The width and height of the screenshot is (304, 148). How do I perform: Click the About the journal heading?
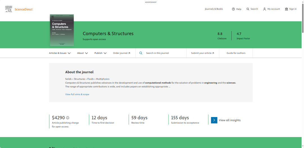pyautogui.click(x=79, y=72)
